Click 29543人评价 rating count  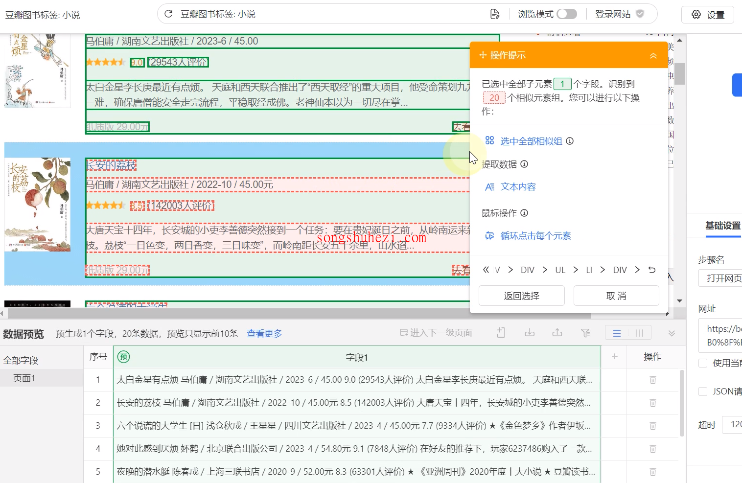click(x=178, y=62)
